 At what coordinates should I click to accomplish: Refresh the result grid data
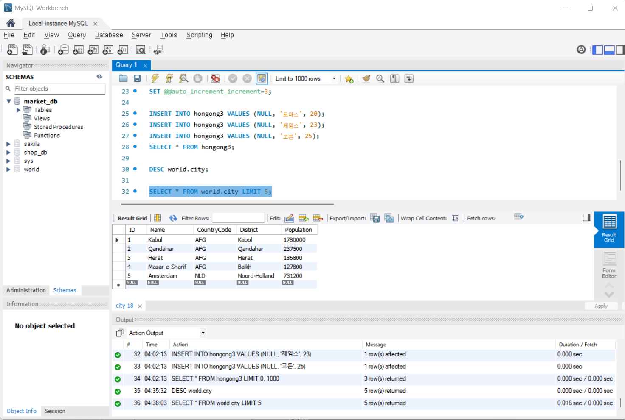click(x=173, y=218)
